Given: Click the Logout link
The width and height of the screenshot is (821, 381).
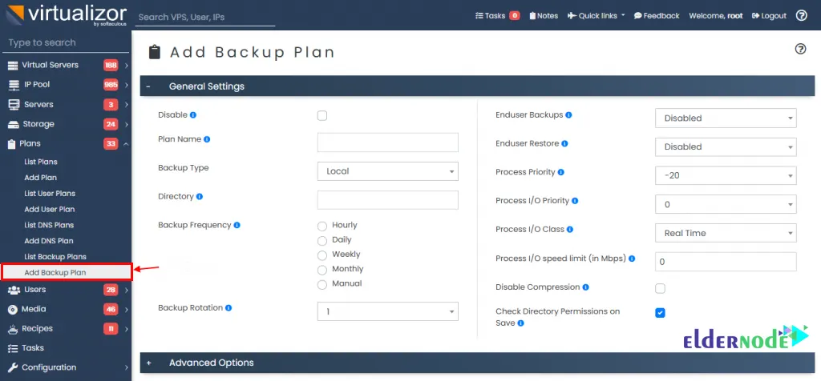Looking at the screenshot, I should tap(769, 15).
